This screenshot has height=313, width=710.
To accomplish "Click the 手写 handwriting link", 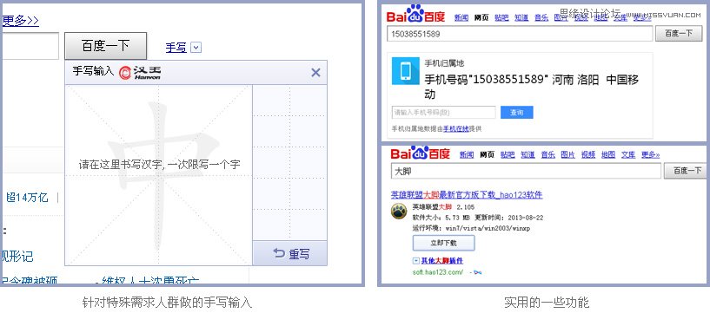I will click(176, 48).
